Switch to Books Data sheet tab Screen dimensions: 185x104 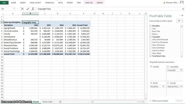(x=47, y=102)
